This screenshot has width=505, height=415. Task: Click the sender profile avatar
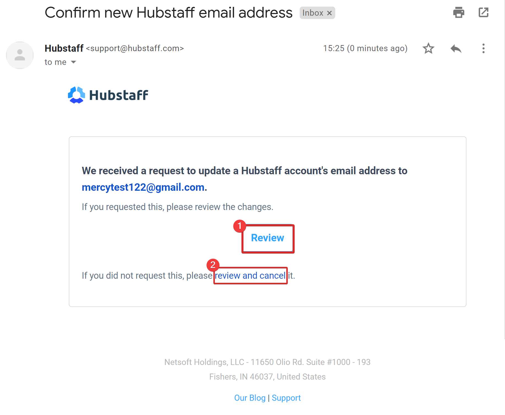(x=20, y=55)
